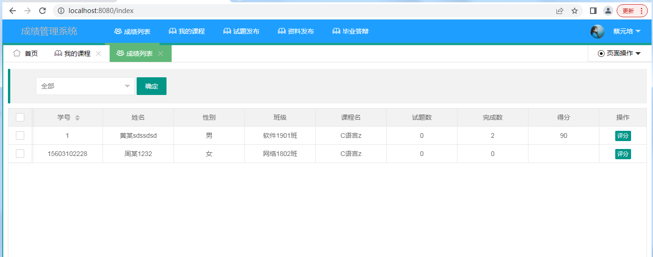The image size is (653, 257).
Task: Open the 全部 filter dropdown
Action: [85, 86]
